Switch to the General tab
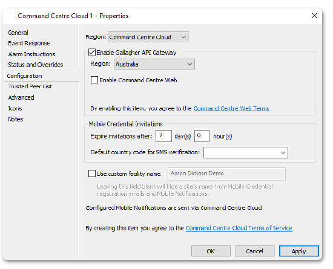The width and height of the screenshot is (333, 269). (x=18, y=33)
